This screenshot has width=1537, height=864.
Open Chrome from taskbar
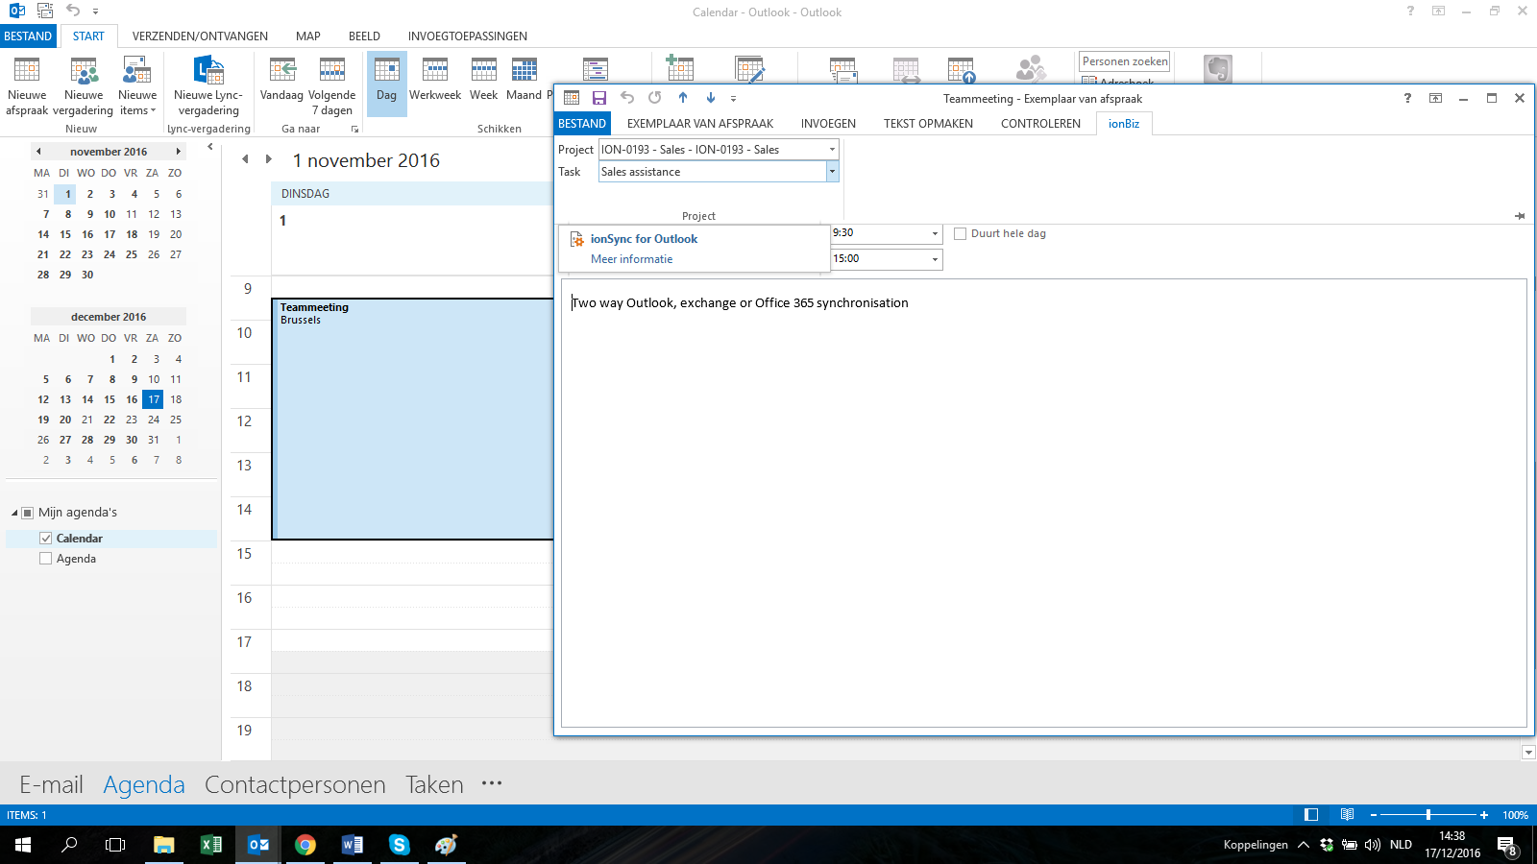tap(305, 845)
